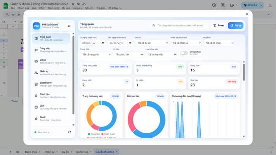Screen dimensions: 276x155
Task: Select the Eisenhower matrix menu item
Action: coord(51,84)
